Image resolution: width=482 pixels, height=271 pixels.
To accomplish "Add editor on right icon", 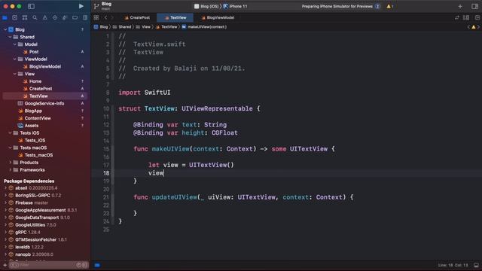I will click(x=477, y=18).
